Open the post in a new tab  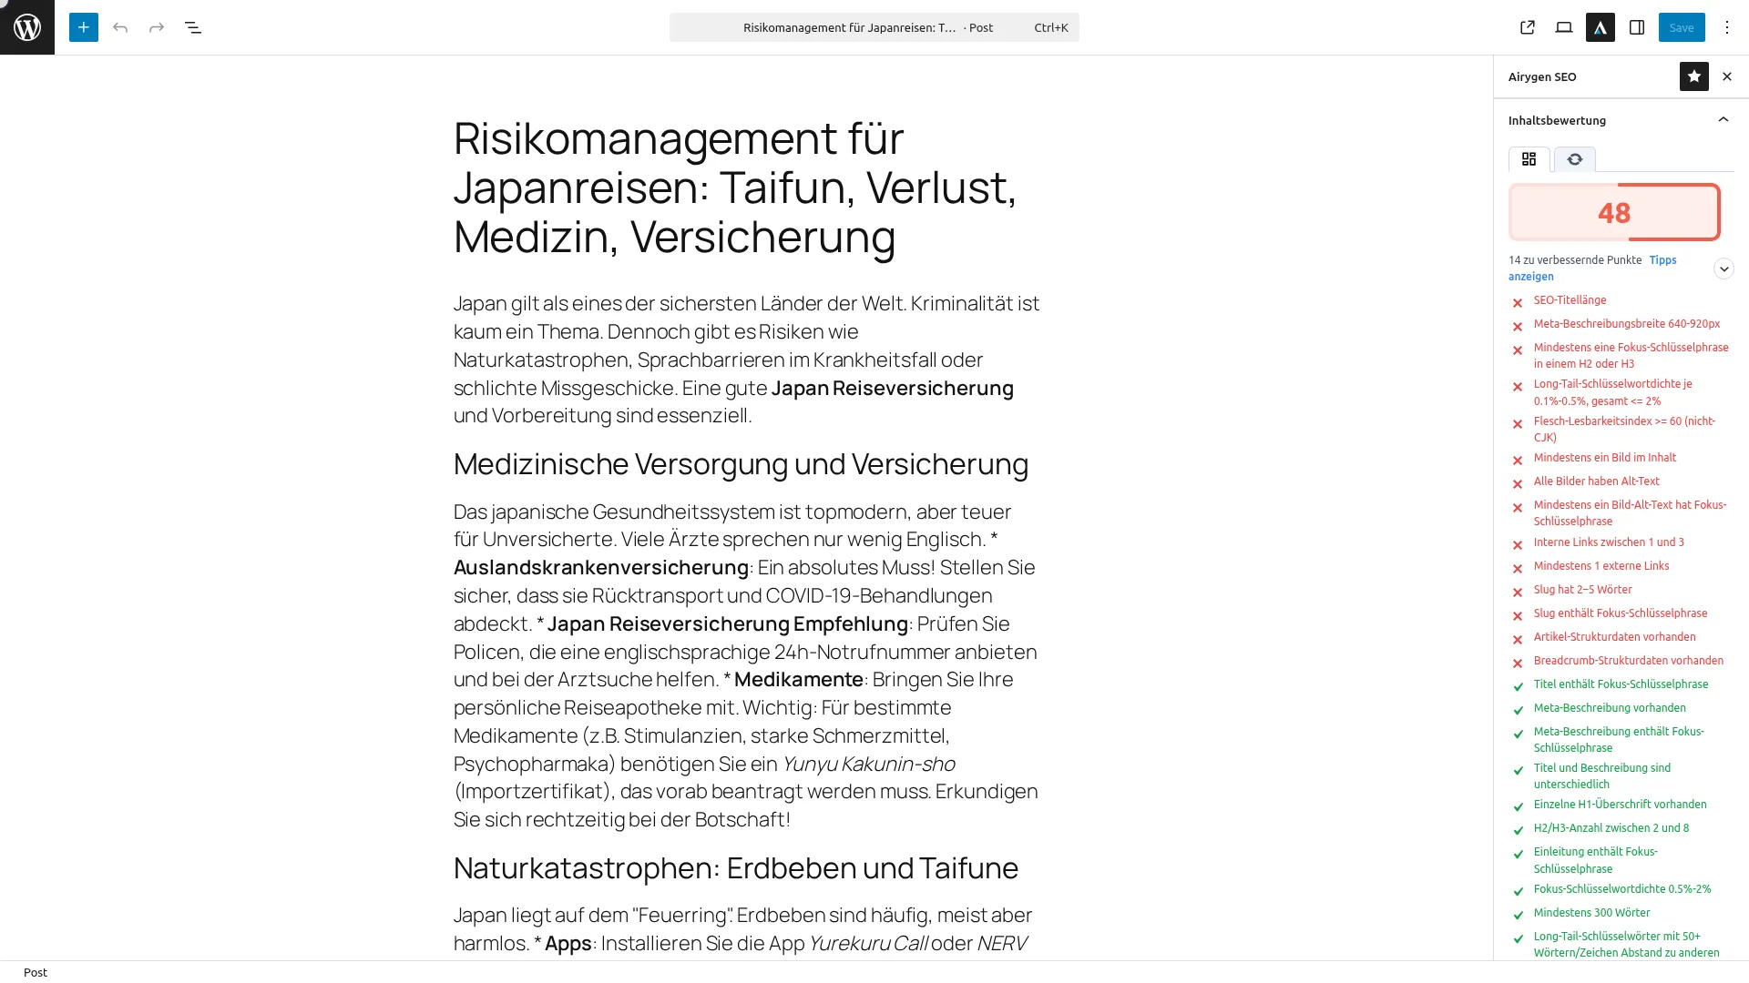pos(1528,27)
